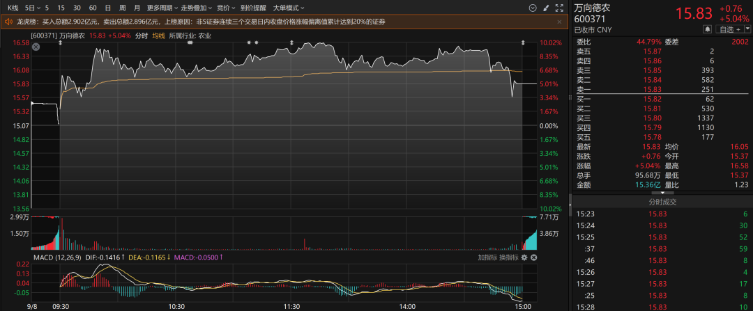Image resolution: width=753 pixels, height=311 pixels.
Task: Click the 15:23 trade row
Action: tap(662, 214)
